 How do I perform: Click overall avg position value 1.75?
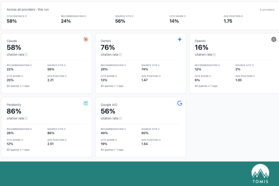pyautogui.click(x=228, y=21)
